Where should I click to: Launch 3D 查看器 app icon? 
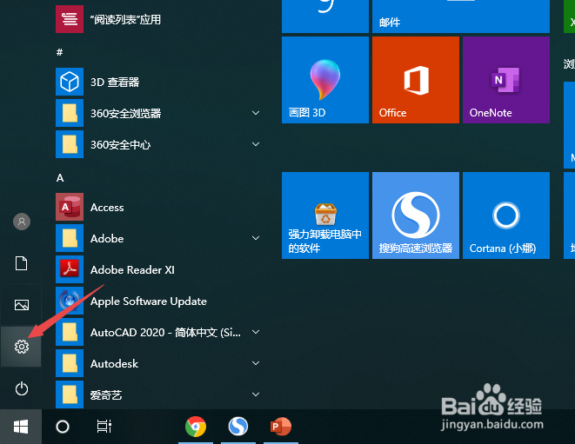coord(70,82)
